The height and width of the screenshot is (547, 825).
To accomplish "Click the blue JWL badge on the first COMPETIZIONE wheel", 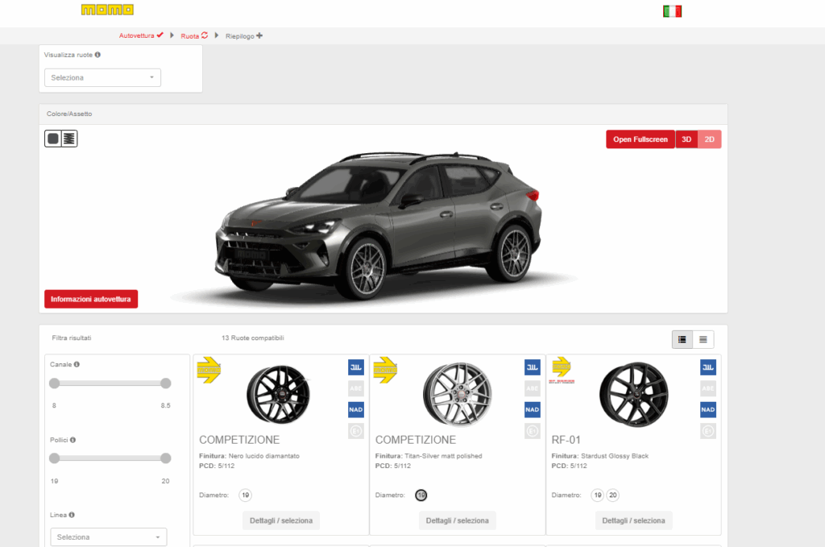I will click(355, 367).
